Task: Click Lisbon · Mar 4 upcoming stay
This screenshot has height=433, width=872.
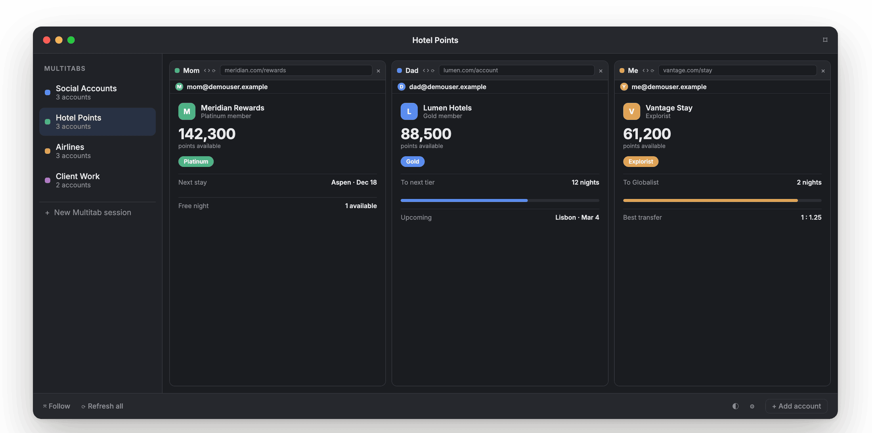Action: [577, 217]
